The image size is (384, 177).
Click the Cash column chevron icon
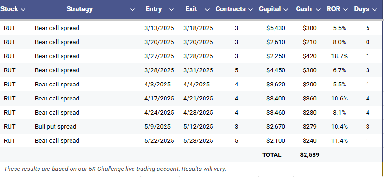[x=318, y=10]
